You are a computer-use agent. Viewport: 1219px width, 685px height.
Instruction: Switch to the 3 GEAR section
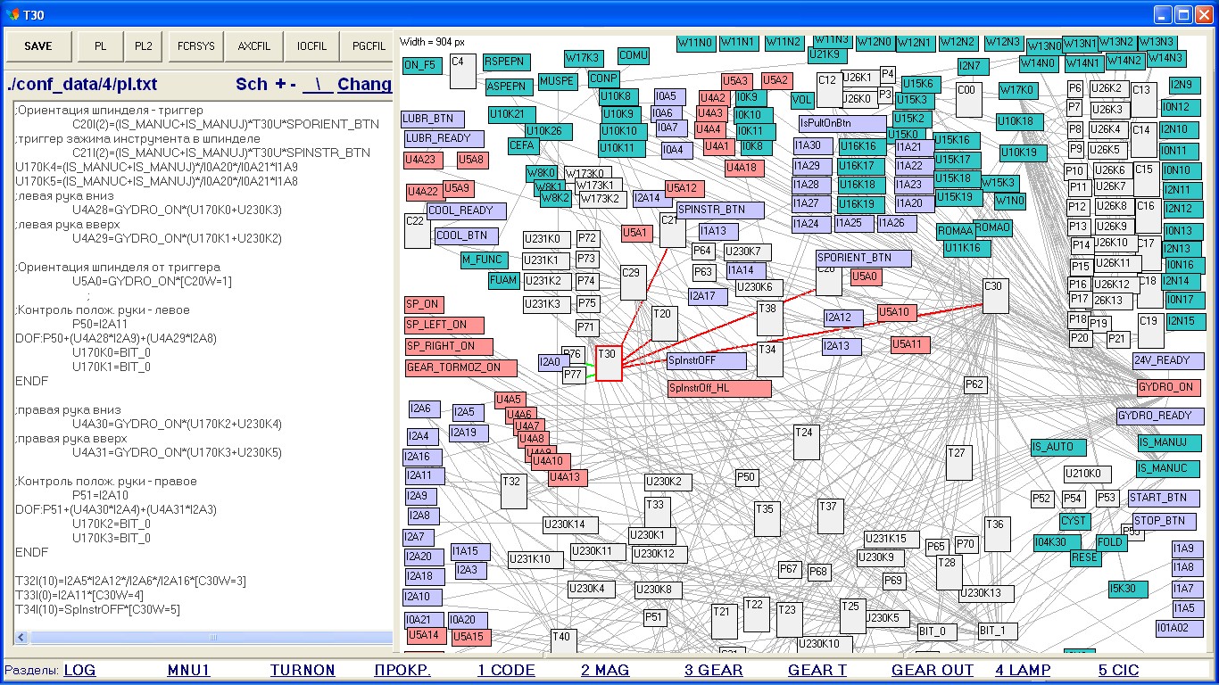tap(713, 670)
